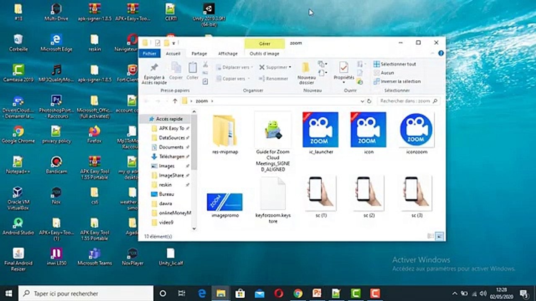Image resolution: width=536 pixels, height=301 pixels.
Task: Select the Corbeille recycle bin icon
Action: [18, 43]
